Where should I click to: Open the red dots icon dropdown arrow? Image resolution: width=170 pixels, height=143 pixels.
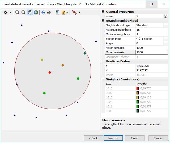(x=79, y=12)
